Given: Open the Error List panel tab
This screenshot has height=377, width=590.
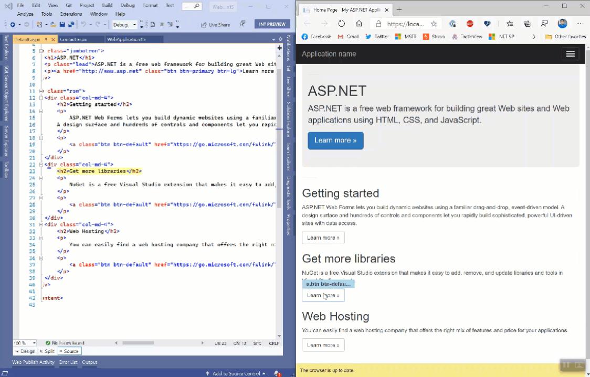Looking at the screenshot, I should point(68,362).
